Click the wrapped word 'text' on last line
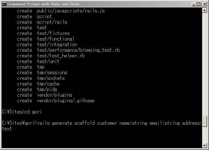 tap(7, 129)
